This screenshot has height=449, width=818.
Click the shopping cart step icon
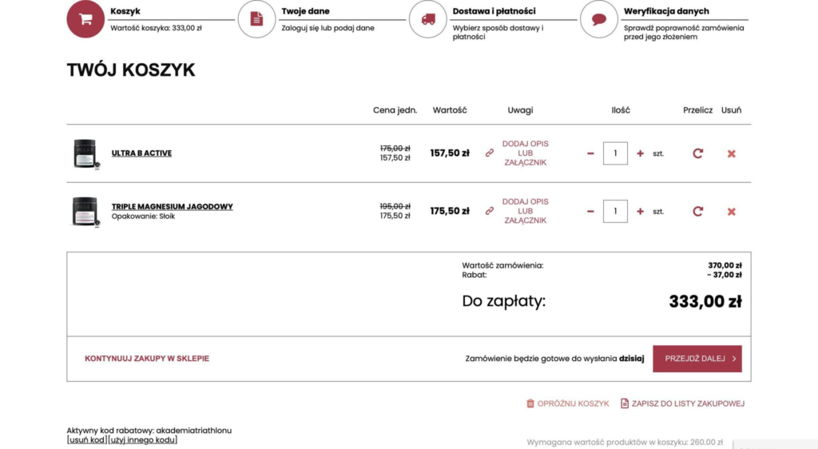click(85, 18)
